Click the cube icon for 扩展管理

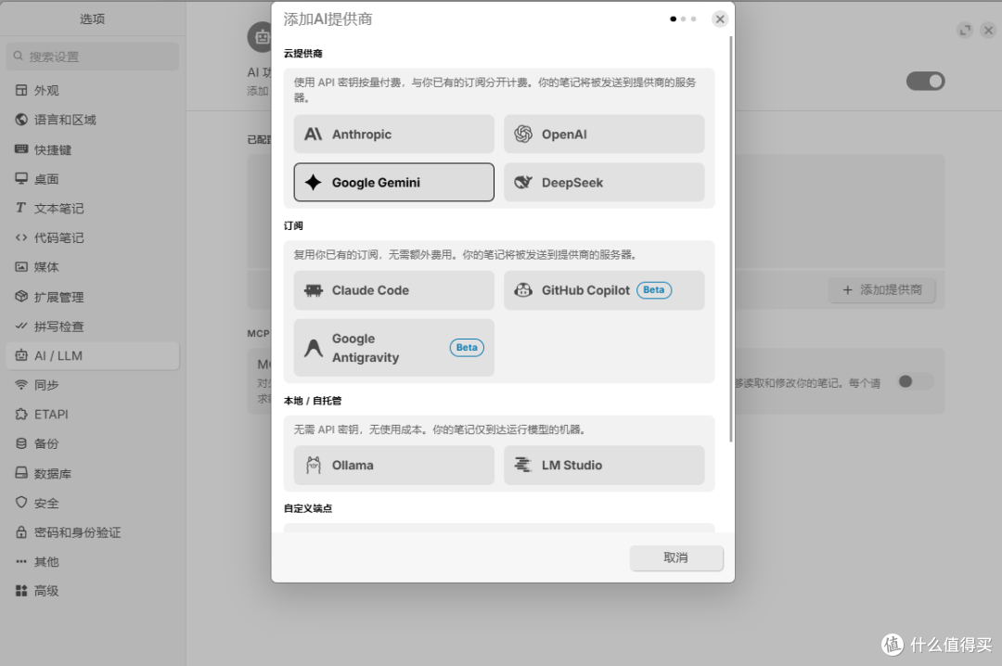coord(21,297)
